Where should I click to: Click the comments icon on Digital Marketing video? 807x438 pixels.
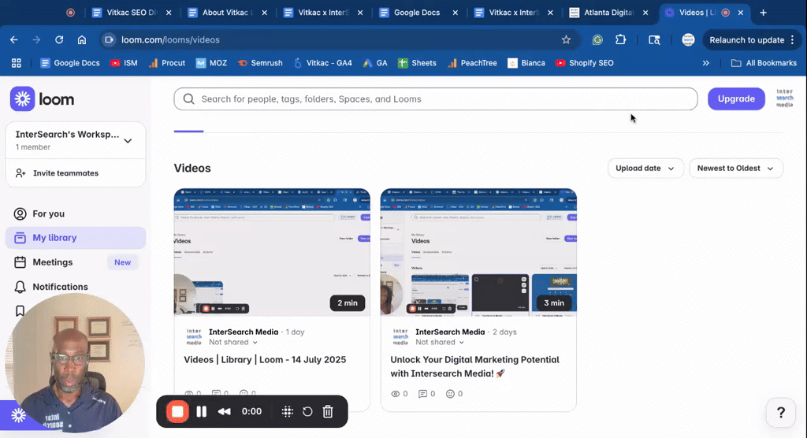[422, 394]
